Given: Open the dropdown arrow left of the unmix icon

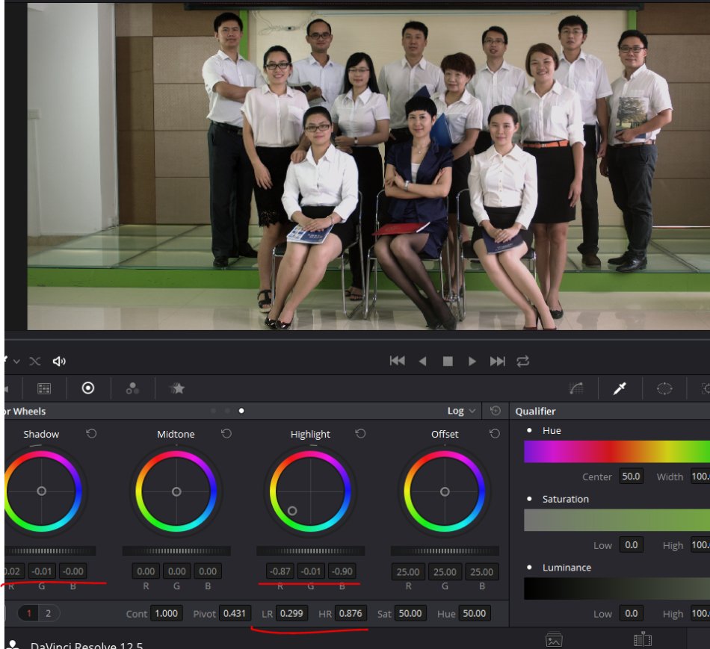Looking at the screenshot, I should pos(16,361).
